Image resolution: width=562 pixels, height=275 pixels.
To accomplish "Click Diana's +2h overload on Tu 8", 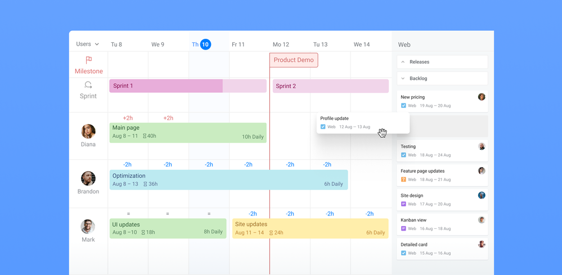I will (128, 118).
